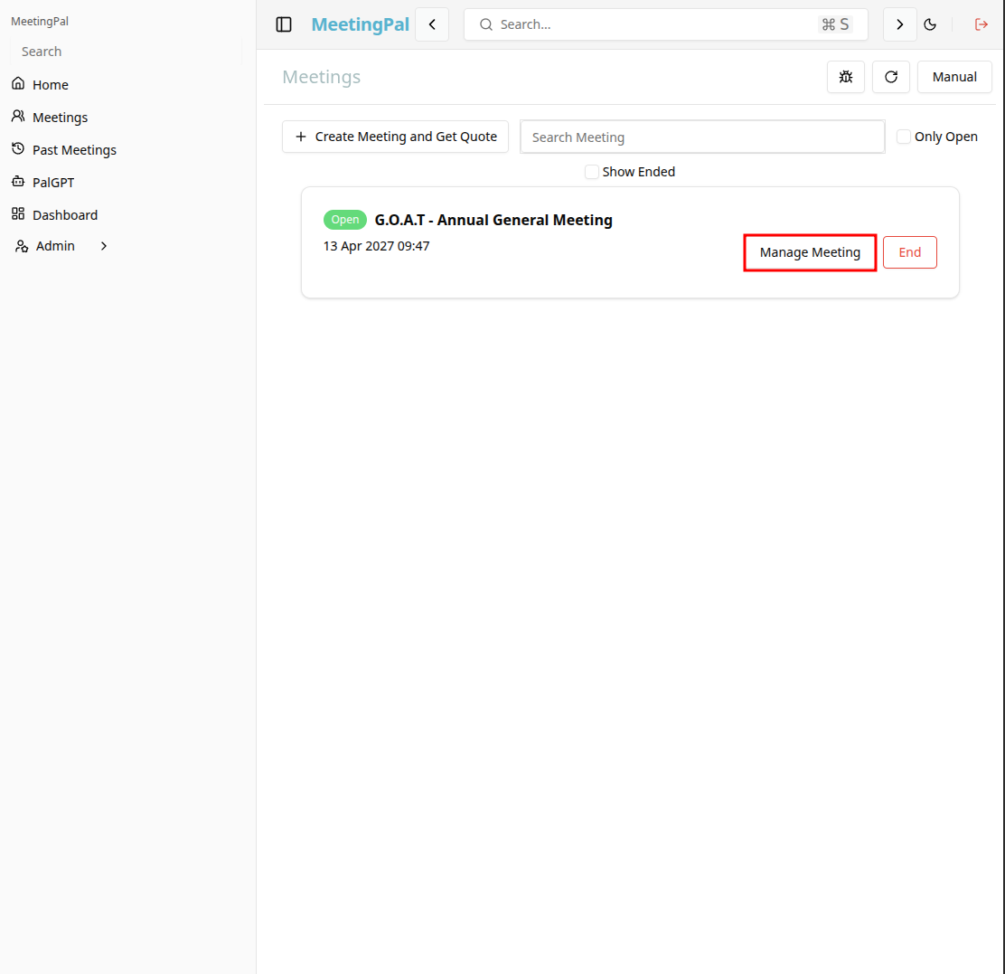This screenshot has width=1005, height=974.
Task: Click the G.O.A.T - Annual General Meeting title
Action: click(x=493, y=220)
